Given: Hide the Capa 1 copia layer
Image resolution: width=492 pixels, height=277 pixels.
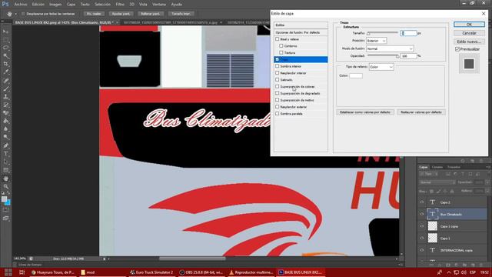Looking at the screenshot, I should 422,226.
